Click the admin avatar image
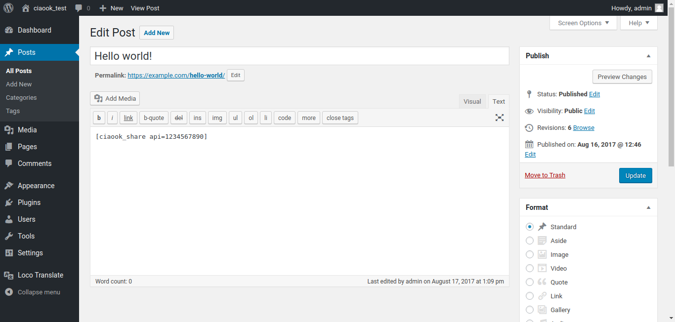This screenshot has height=322, width=675. 659,8
